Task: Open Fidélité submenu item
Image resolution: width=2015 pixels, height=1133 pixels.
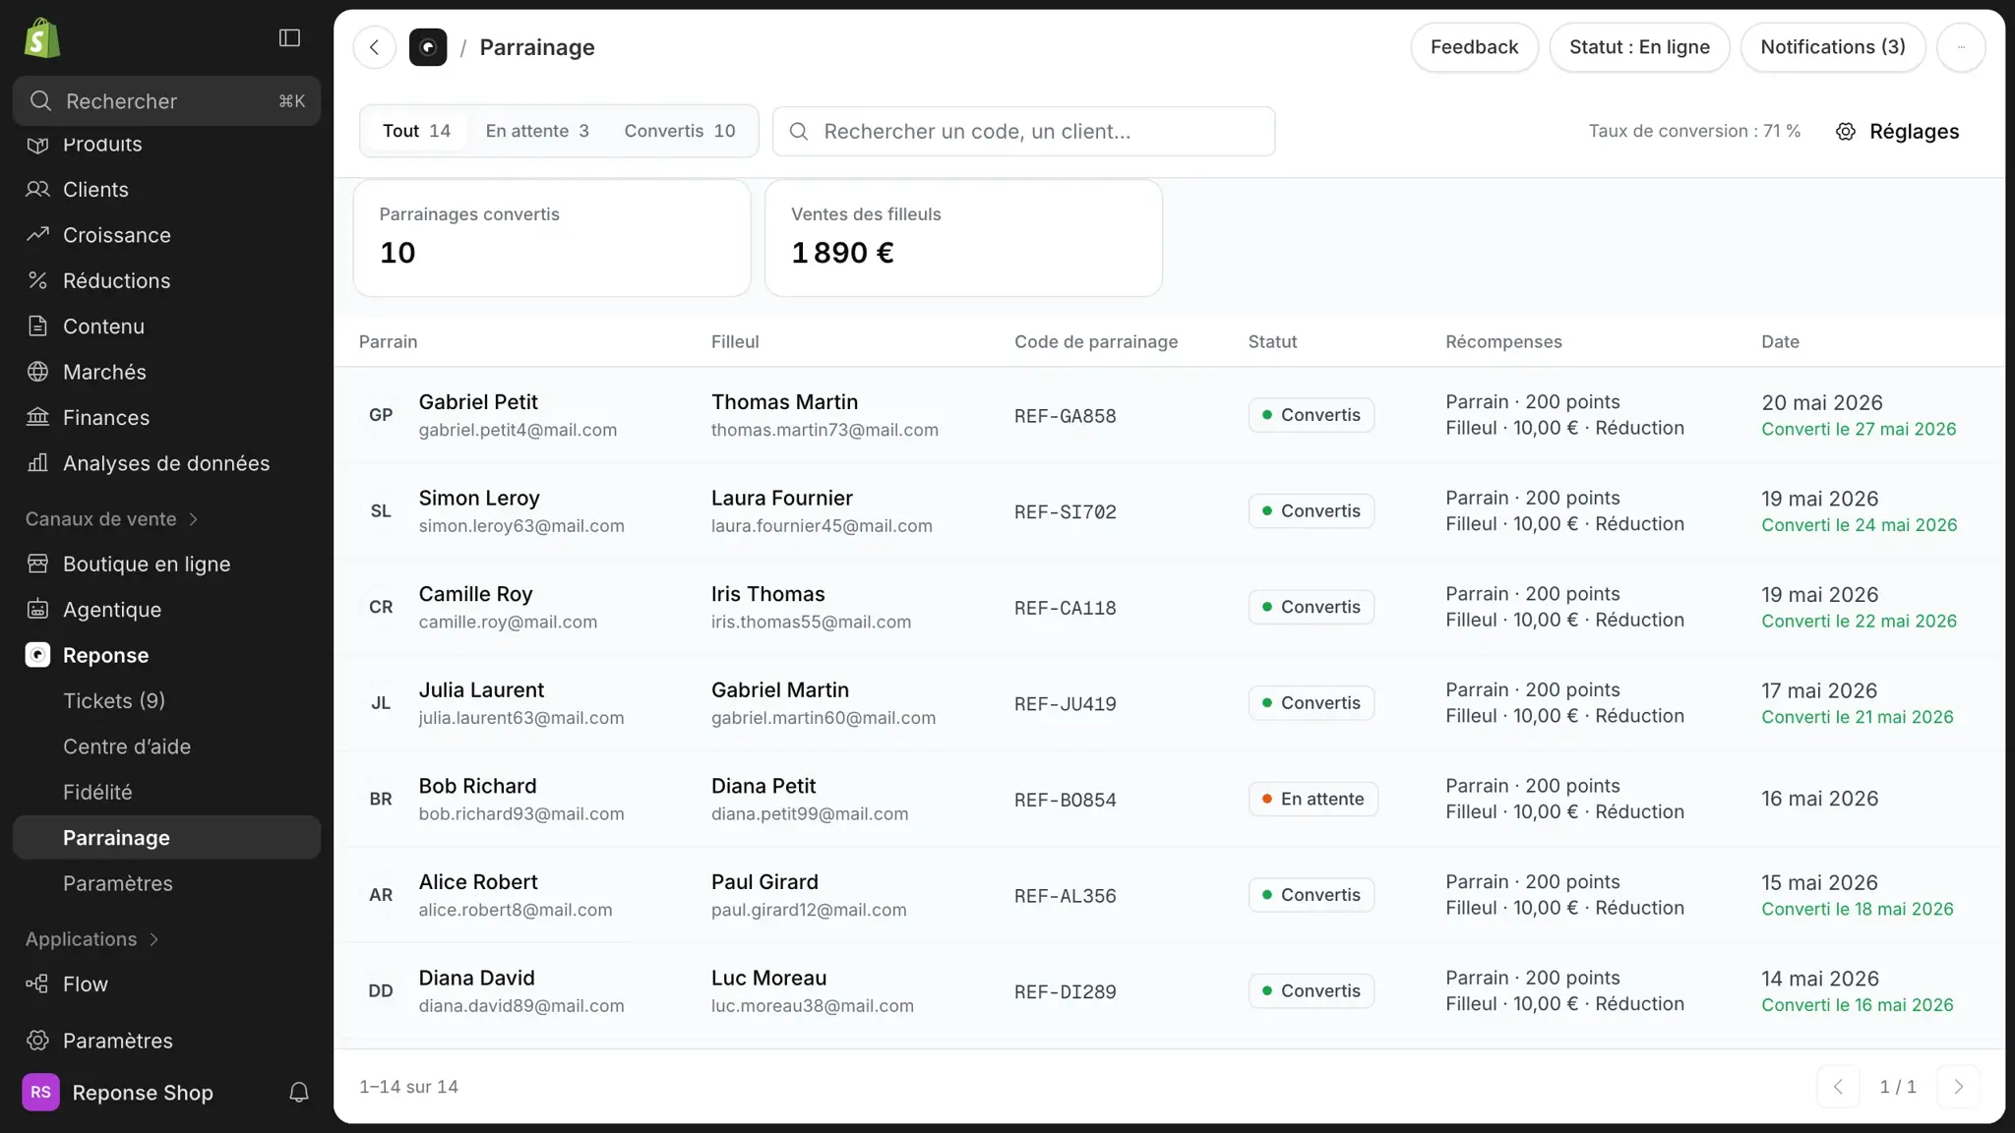Action: click(166, 793)
